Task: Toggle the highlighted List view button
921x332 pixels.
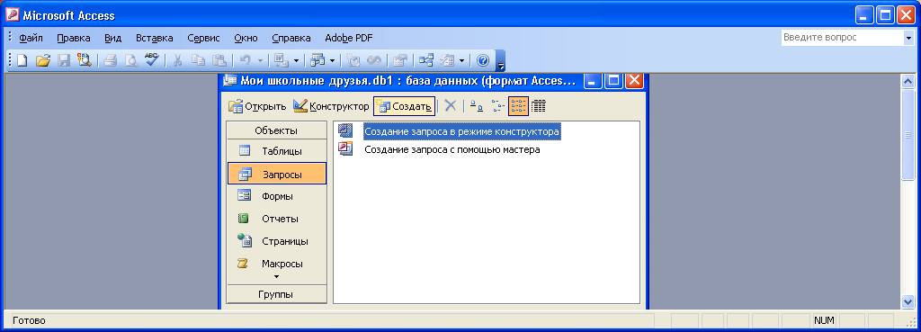Action: click(x=519, y=106)
